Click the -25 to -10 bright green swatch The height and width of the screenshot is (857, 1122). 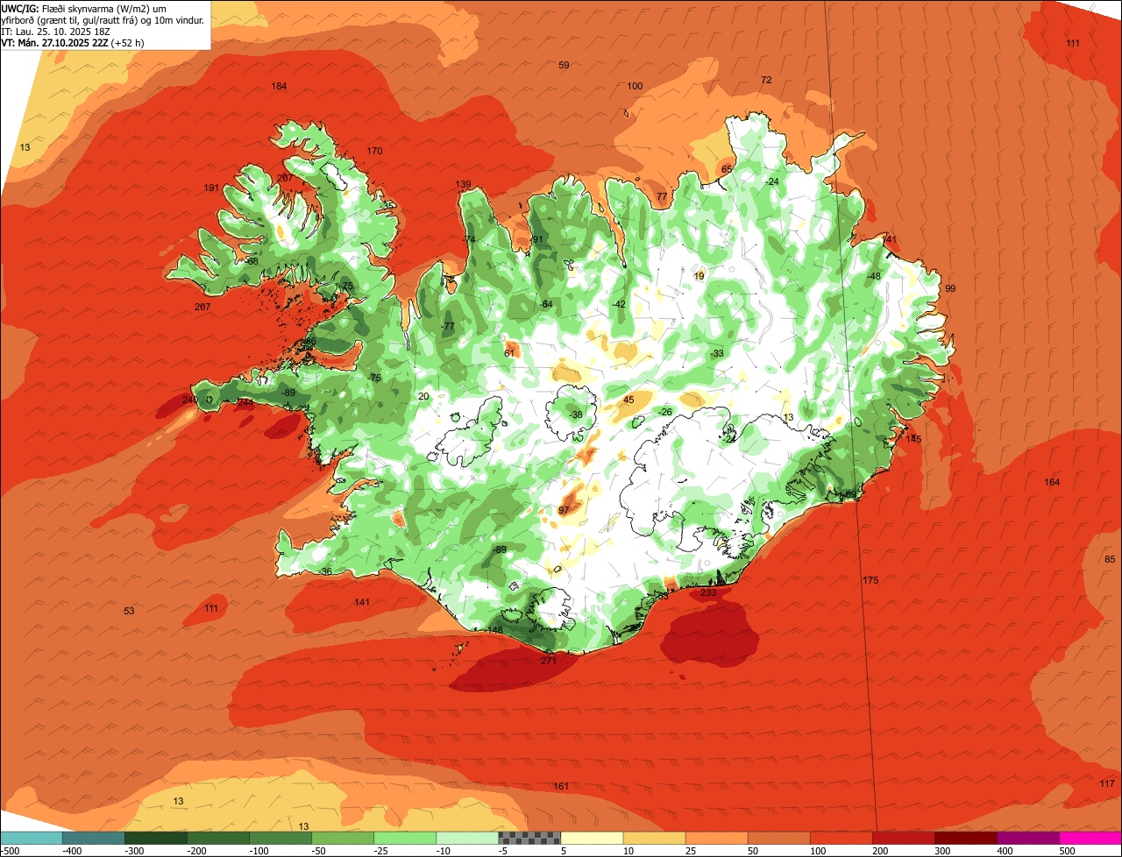[404, 838]
